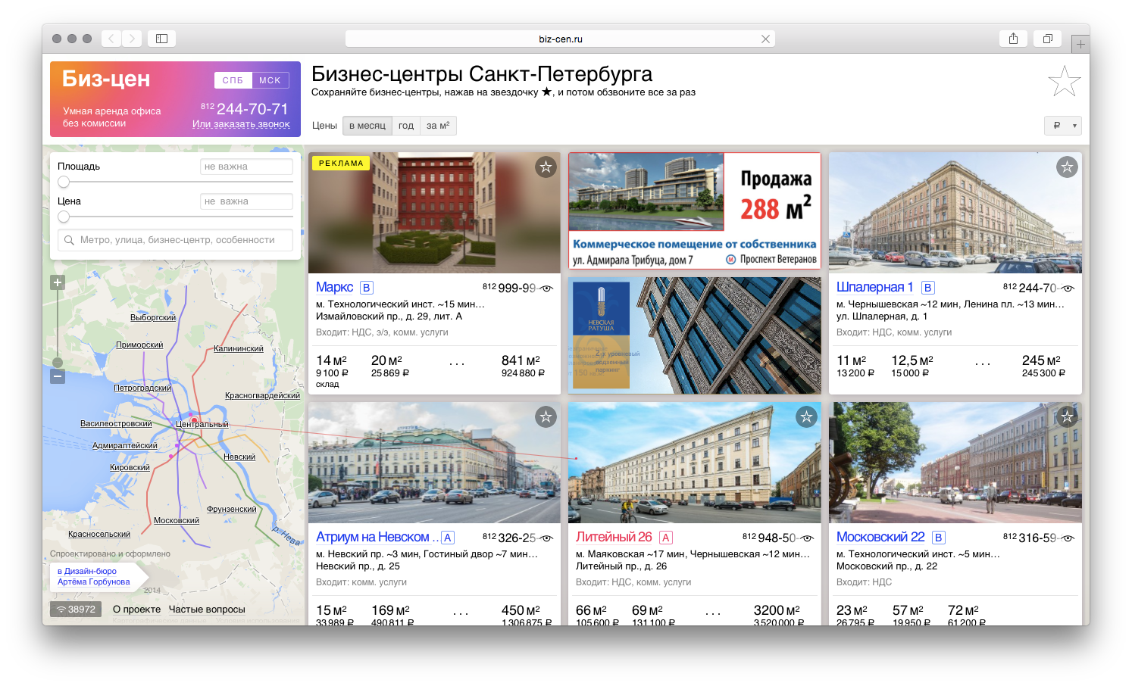
Task: Open the ruble currency dropdown
Action: click(1062, 126)
